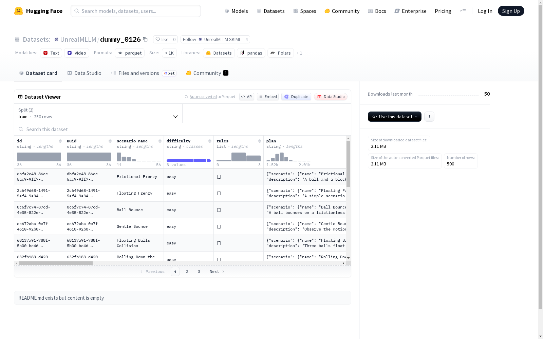Go to page 3 of the table
543x339 pixels.
(x=199, y=272)
